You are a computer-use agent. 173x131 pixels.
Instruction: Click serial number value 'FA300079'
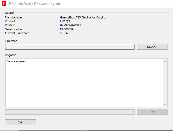[x=67, y=29]
